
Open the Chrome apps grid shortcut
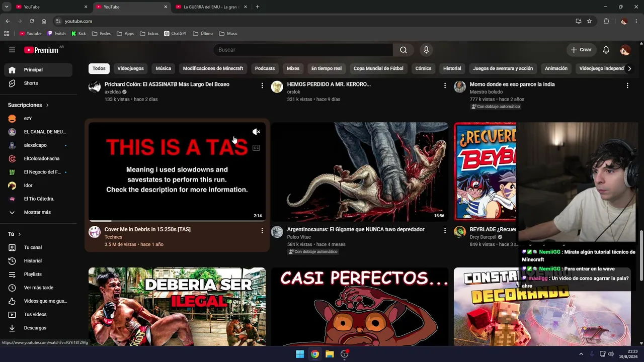click(7, 34)
